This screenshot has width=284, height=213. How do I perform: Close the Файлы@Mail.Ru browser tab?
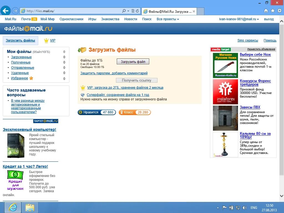(x=194, y=11)
